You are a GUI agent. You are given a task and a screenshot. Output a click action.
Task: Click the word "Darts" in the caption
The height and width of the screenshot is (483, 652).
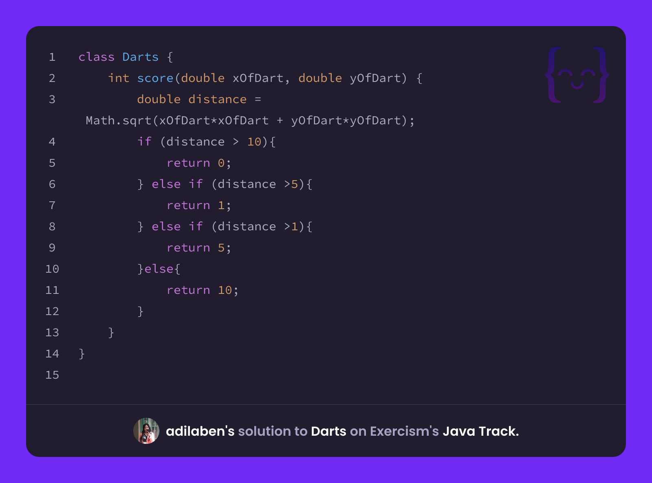(328, 431)
